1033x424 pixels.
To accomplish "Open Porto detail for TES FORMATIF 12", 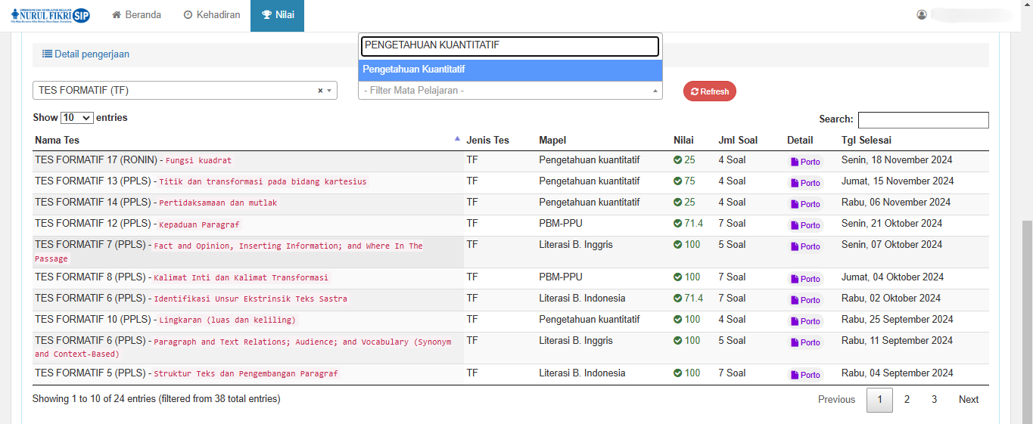I will [805, 225].
